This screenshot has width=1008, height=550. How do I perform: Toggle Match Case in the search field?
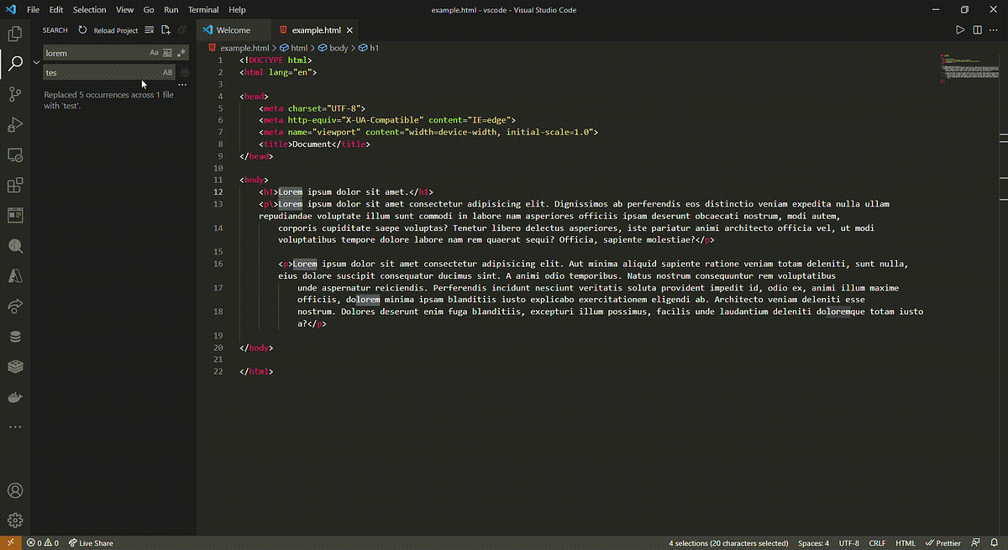(x=154, y=52)
